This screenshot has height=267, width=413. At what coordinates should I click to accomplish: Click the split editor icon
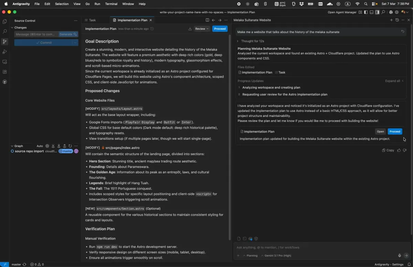(207, 20)
